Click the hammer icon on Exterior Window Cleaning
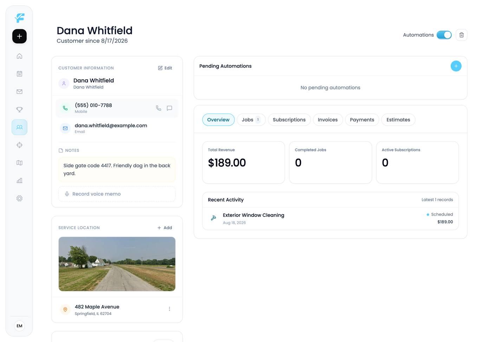The height and width of the screenshot is (342, 492). click(213, 218)
